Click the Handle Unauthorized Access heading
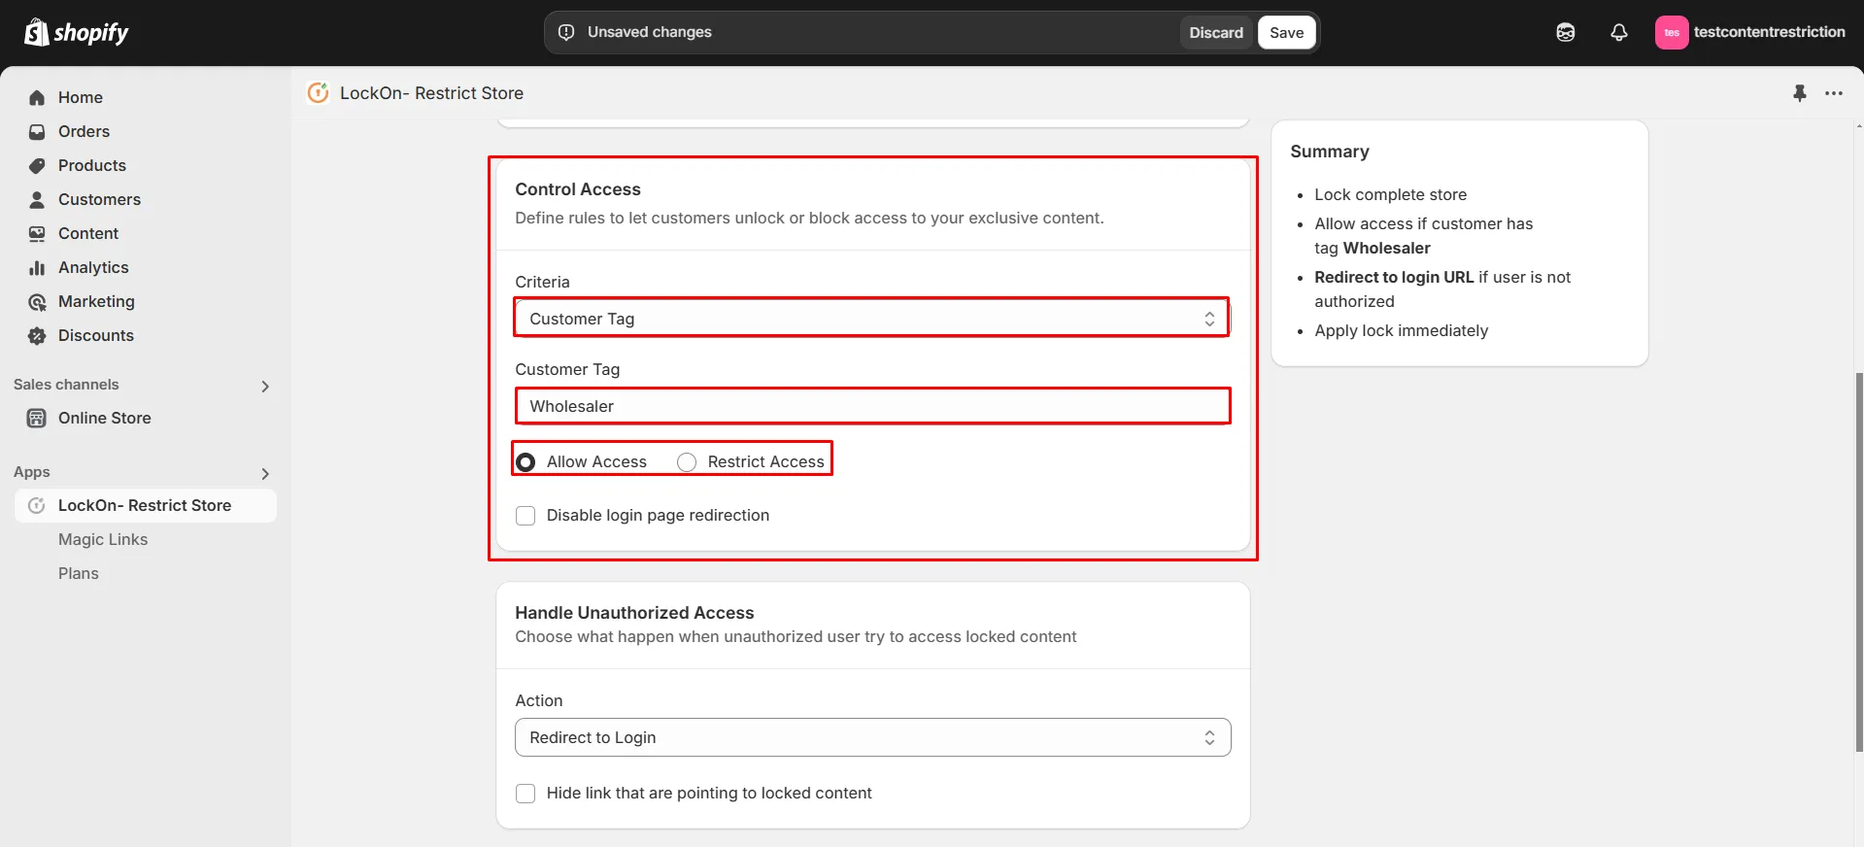 634,613
